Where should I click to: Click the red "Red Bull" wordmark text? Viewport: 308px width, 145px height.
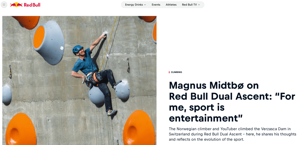32,5
